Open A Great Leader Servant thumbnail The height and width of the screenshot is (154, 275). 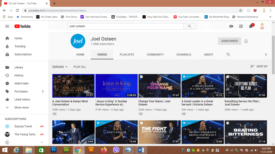pos(203,86)
